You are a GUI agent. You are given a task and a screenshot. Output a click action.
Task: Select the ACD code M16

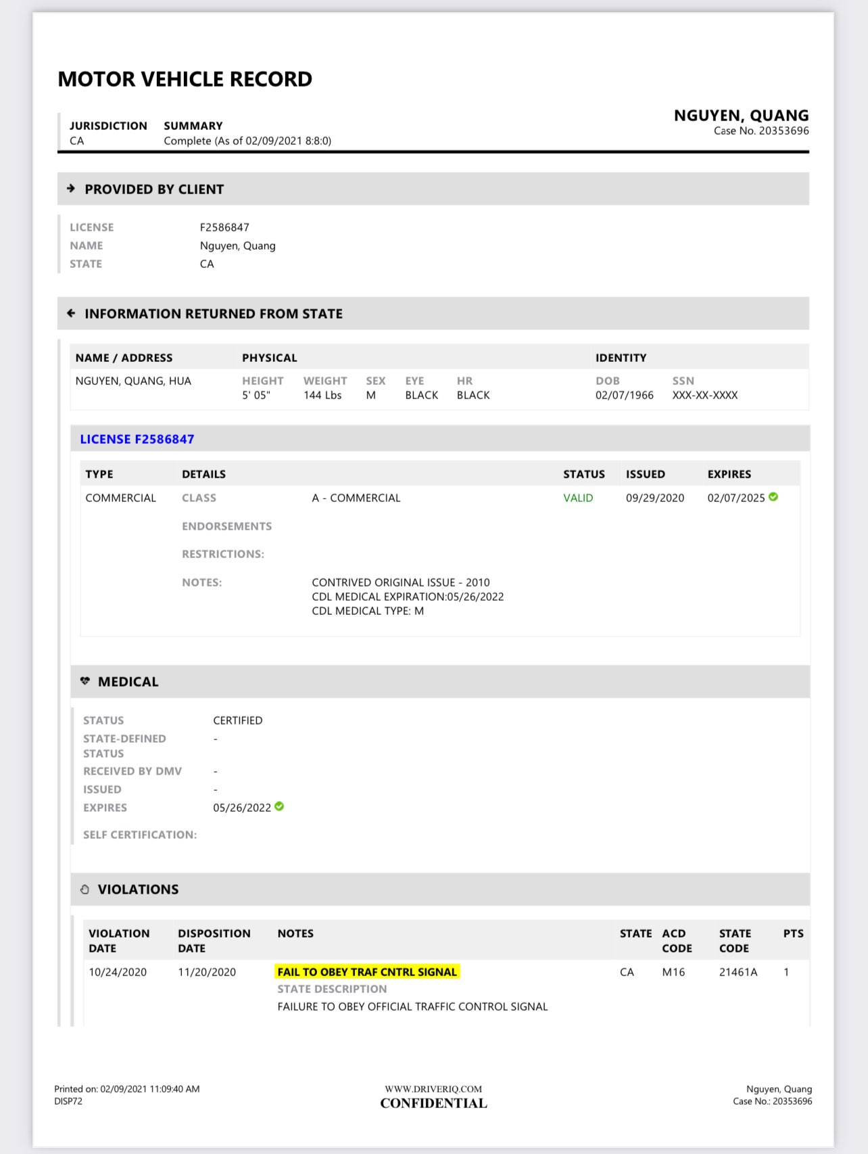(673, 972)
